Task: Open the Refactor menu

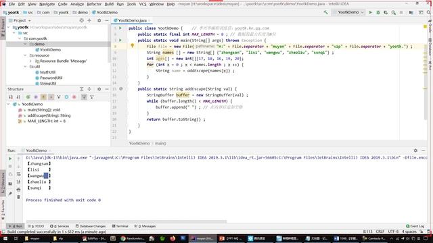Action: pos(94,4)
